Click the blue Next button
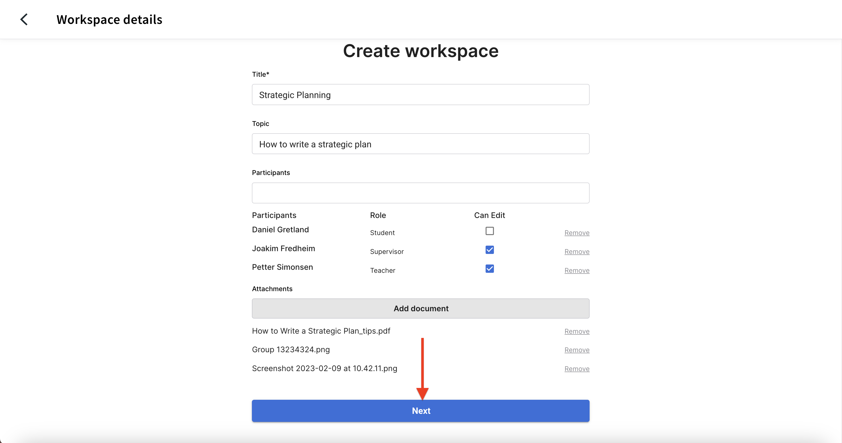 tap(420, 411)
